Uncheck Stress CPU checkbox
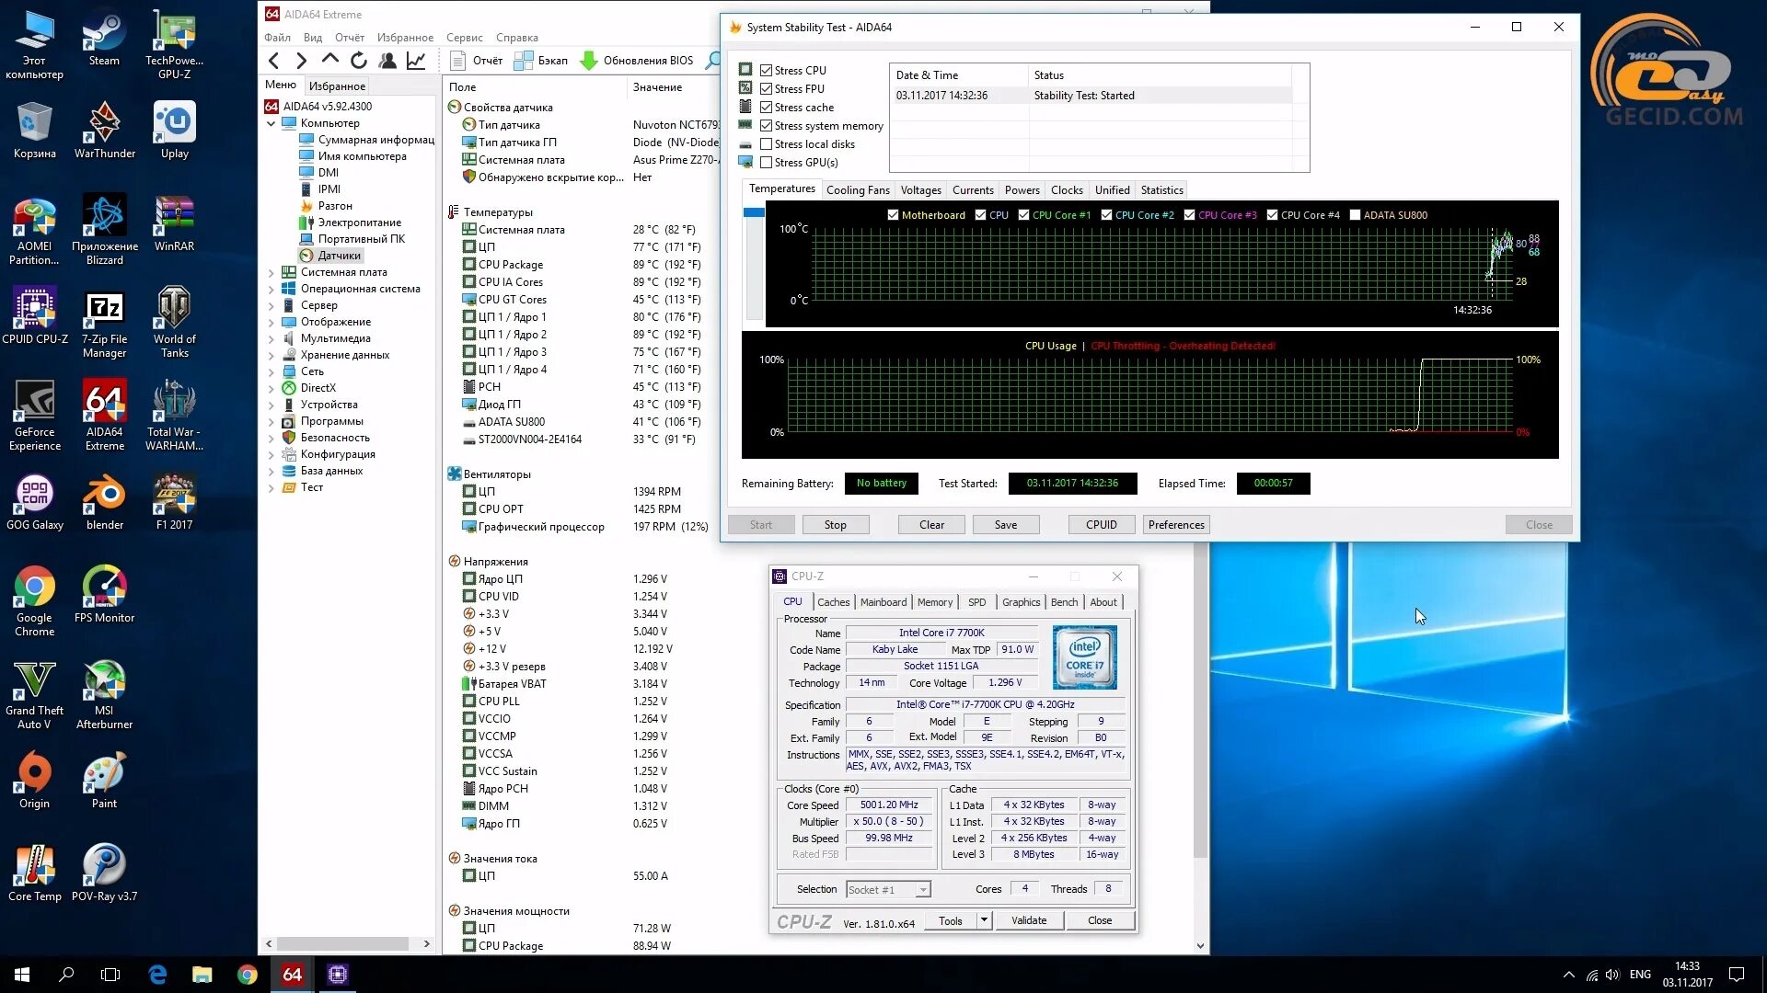The height and width of the screenshot is (993, 1767). (x=766, y=70)
